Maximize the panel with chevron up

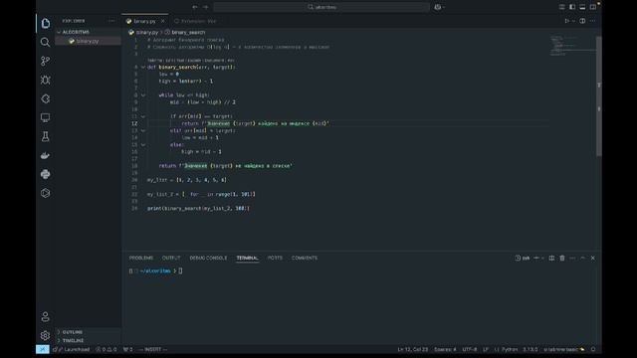[x=582, y=259]
